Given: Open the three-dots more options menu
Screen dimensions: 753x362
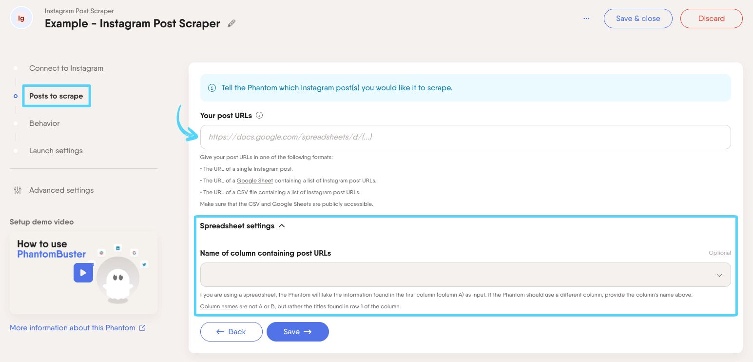Looking at the screenshot, I should pyautogui.click(x=586, y=19).
